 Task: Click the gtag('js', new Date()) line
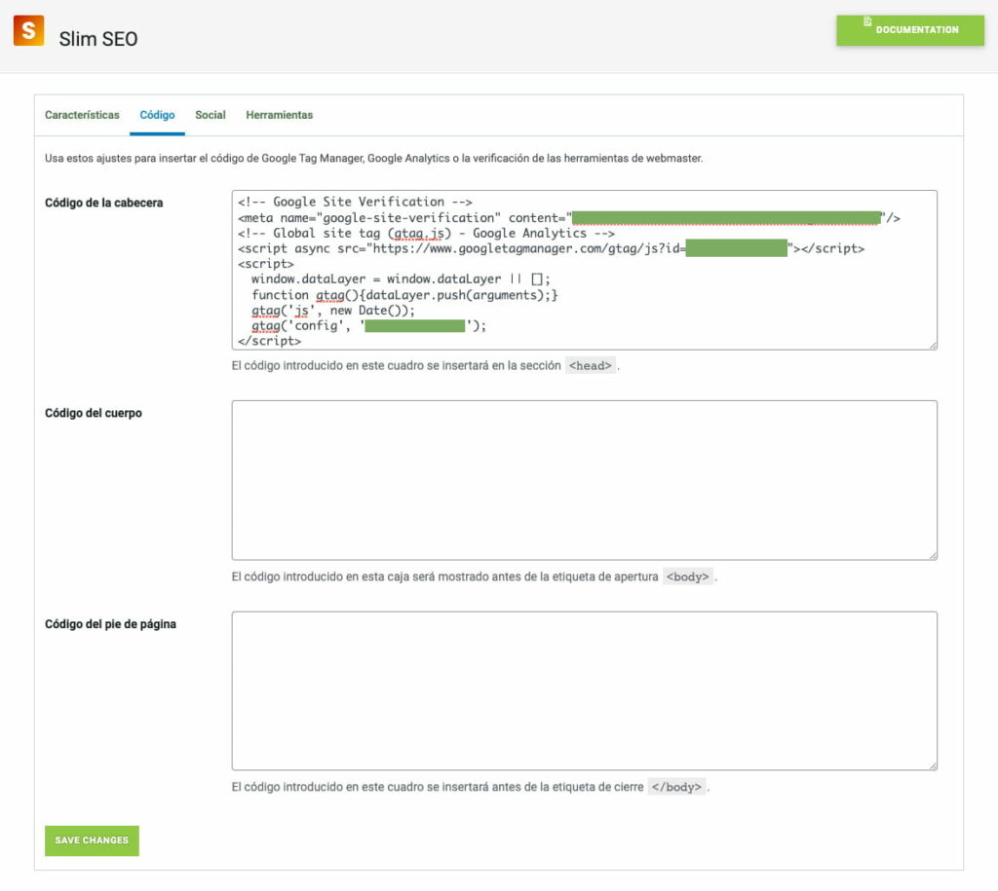tap(333, 311)
